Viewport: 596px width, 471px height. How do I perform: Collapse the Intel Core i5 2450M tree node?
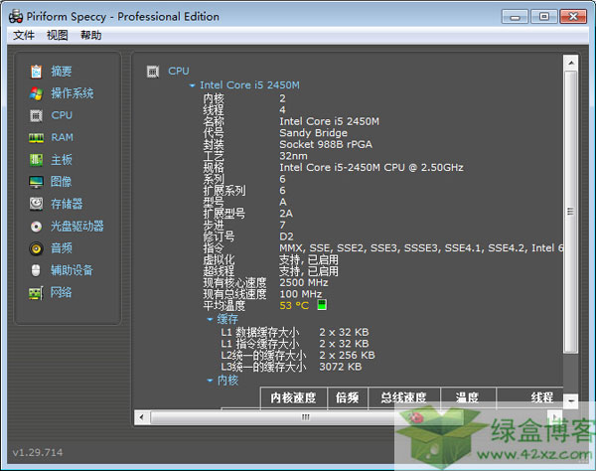(192, 85)
